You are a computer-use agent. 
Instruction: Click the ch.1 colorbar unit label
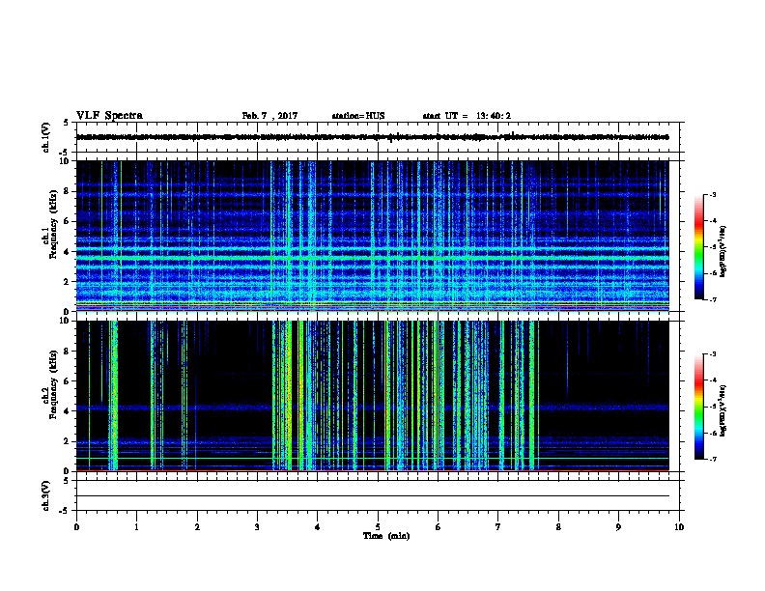[x=722, y=252]
